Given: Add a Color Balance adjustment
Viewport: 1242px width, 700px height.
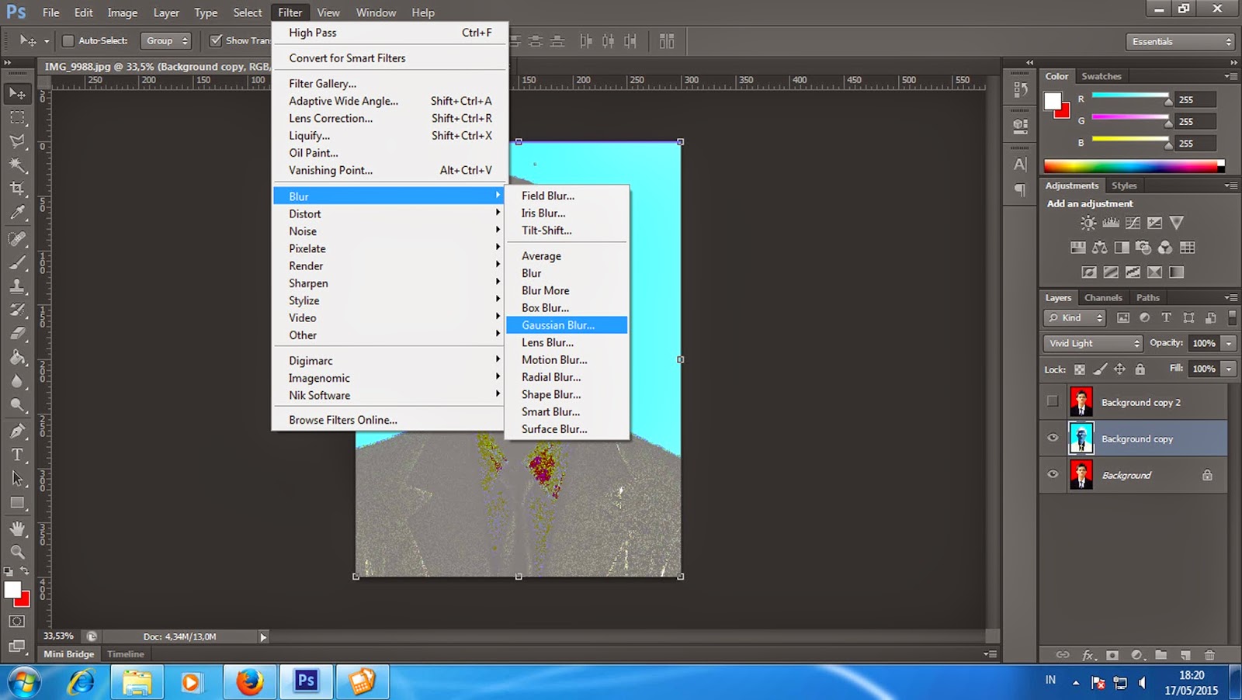Looking at the screenshot, I should coord(1100,248).
